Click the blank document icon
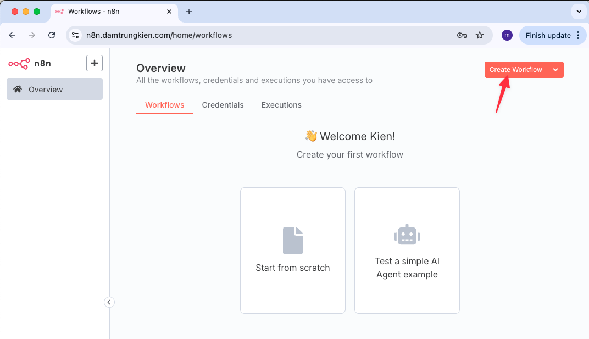The image size is (589, 339). point(293,241)
